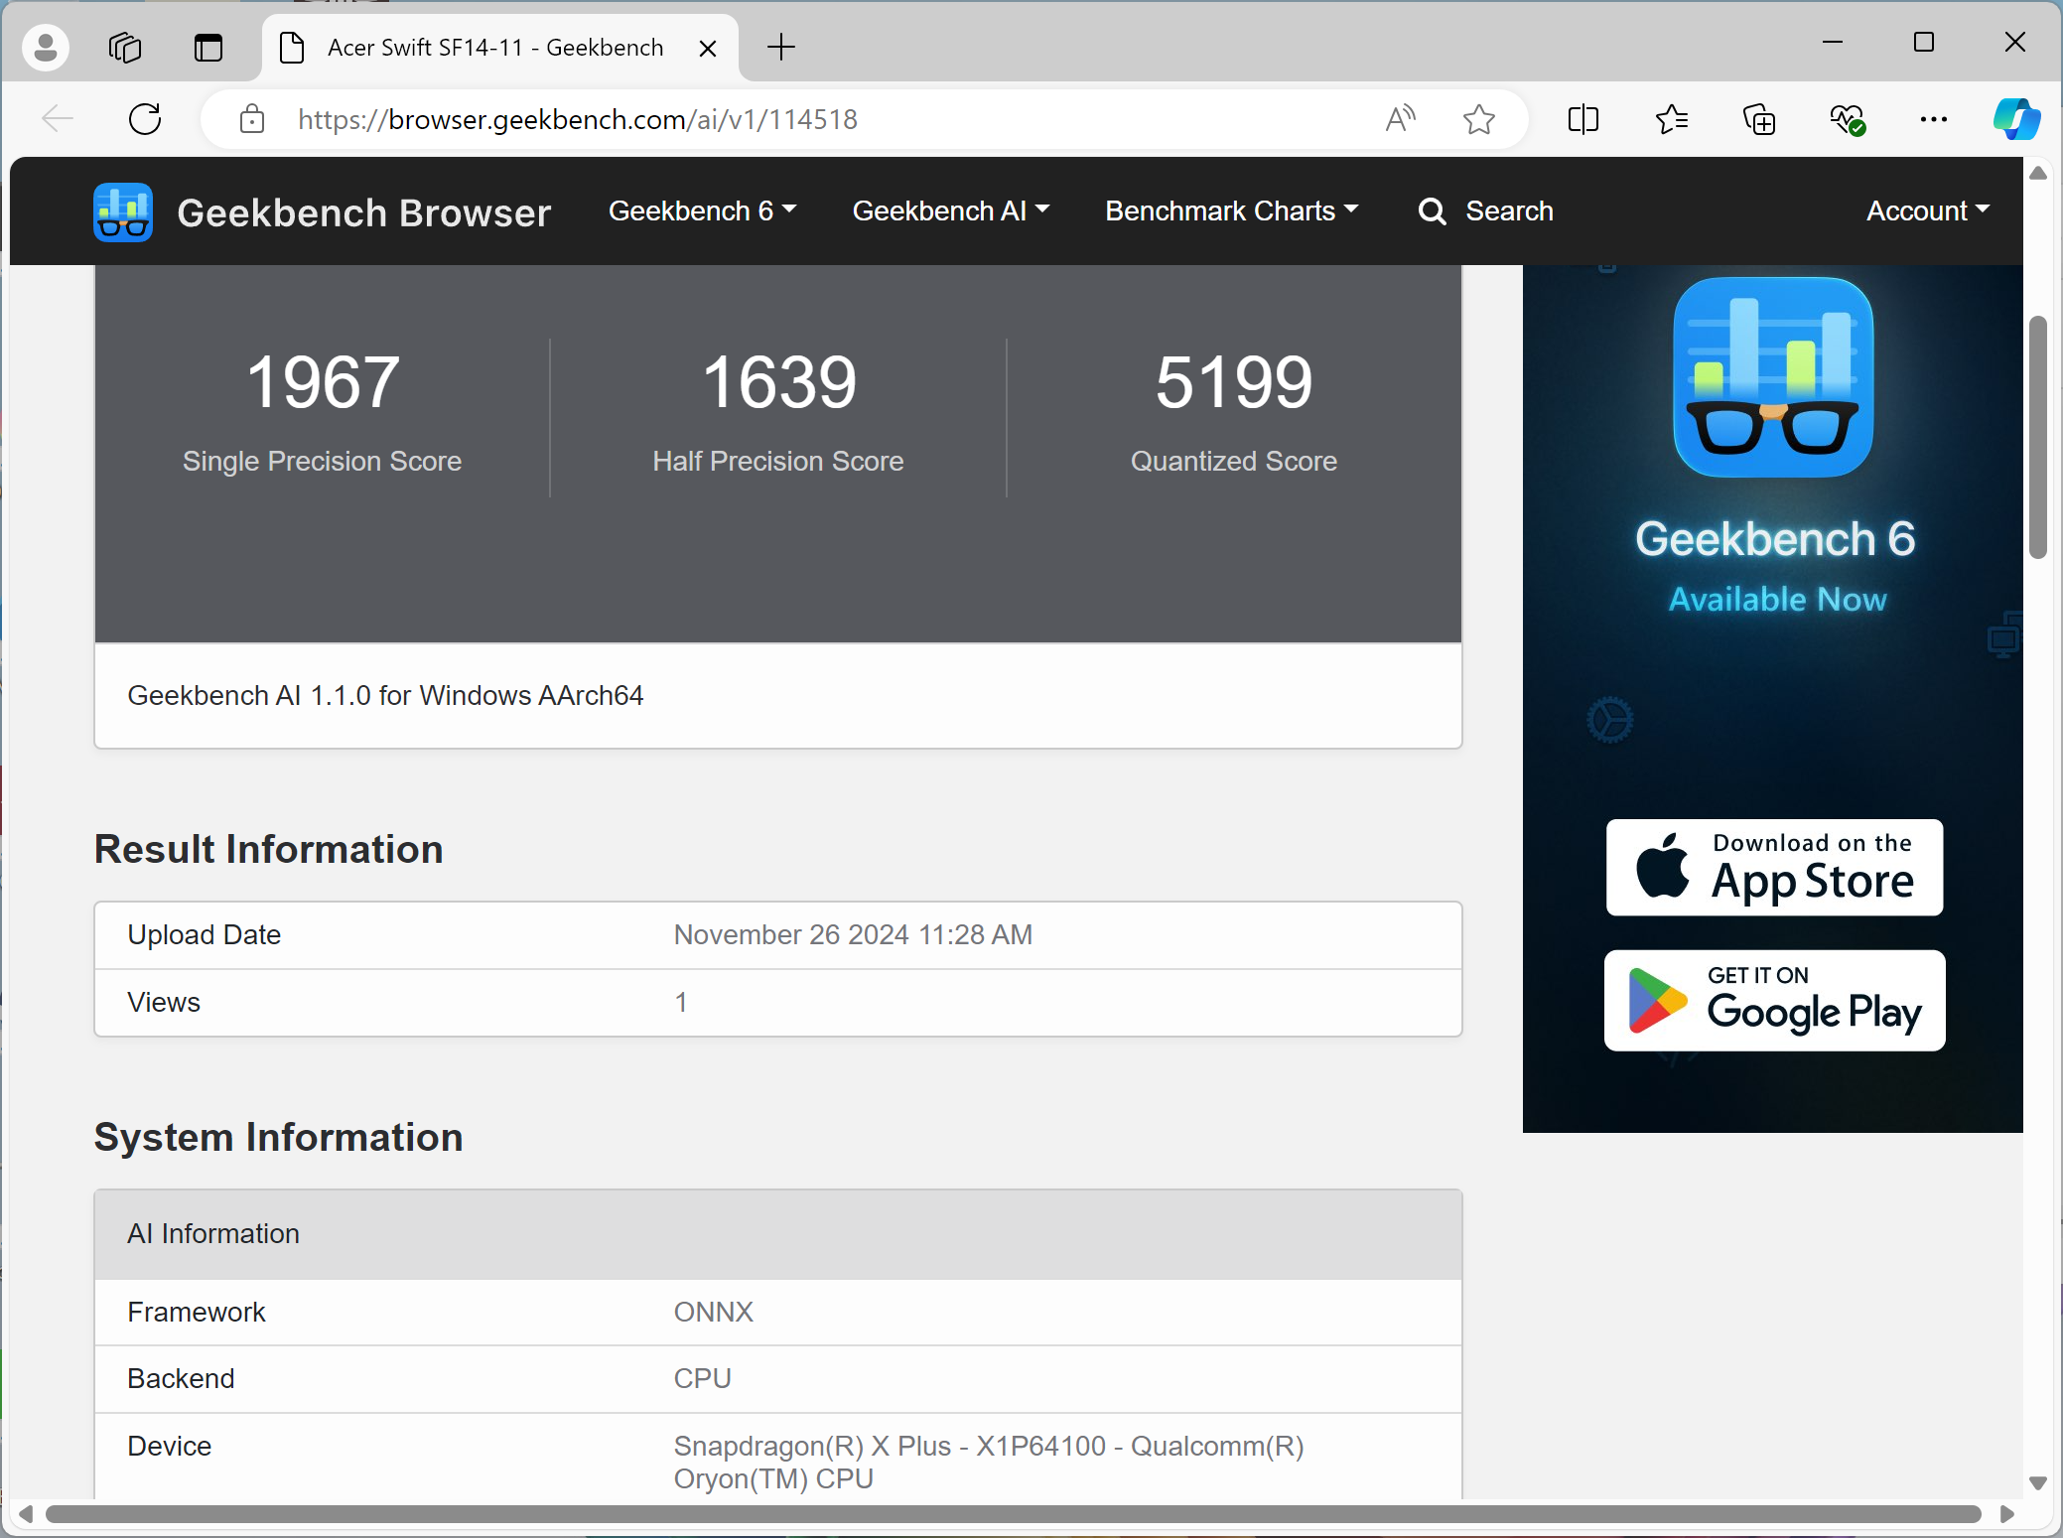
Task: Open the profile avatar icon
Action: tap(46, 47)
